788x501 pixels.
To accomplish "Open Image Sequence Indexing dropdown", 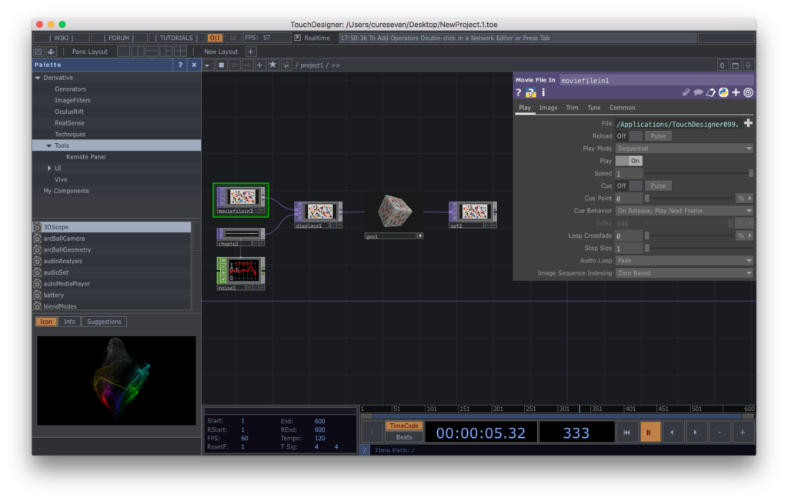I will tap(684, 273).
